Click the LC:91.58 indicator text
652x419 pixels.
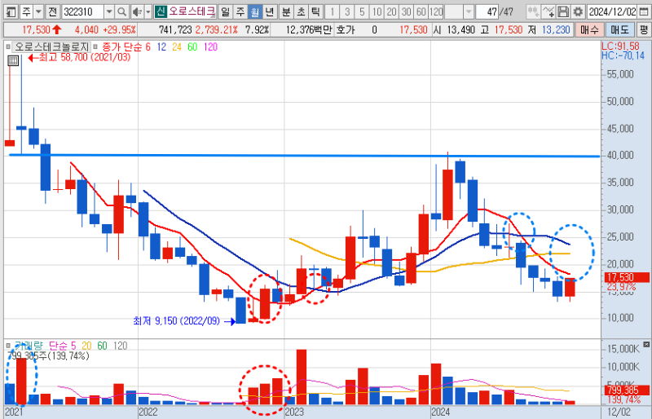click(620, 46)
